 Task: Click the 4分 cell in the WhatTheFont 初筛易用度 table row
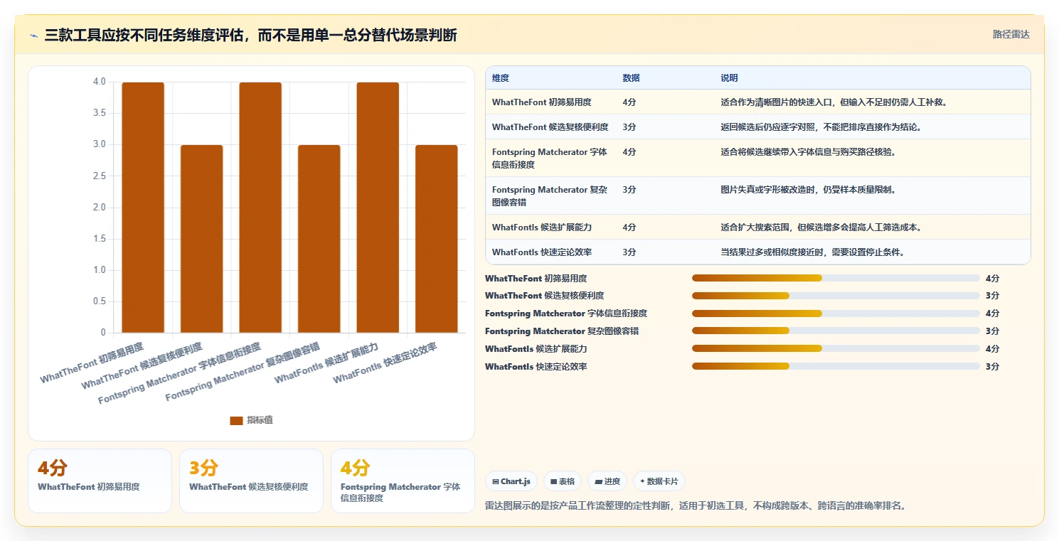pos(629,102)
